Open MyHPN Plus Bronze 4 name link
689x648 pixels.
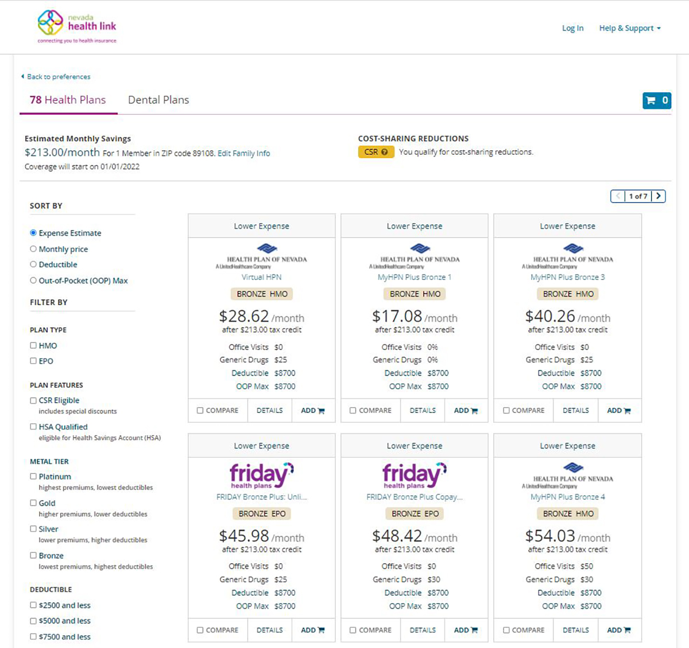567,497
